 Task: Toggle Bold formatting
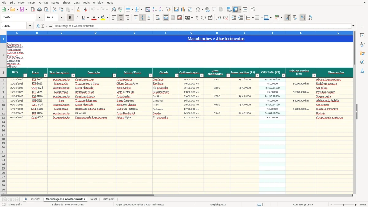coord(70,18)
